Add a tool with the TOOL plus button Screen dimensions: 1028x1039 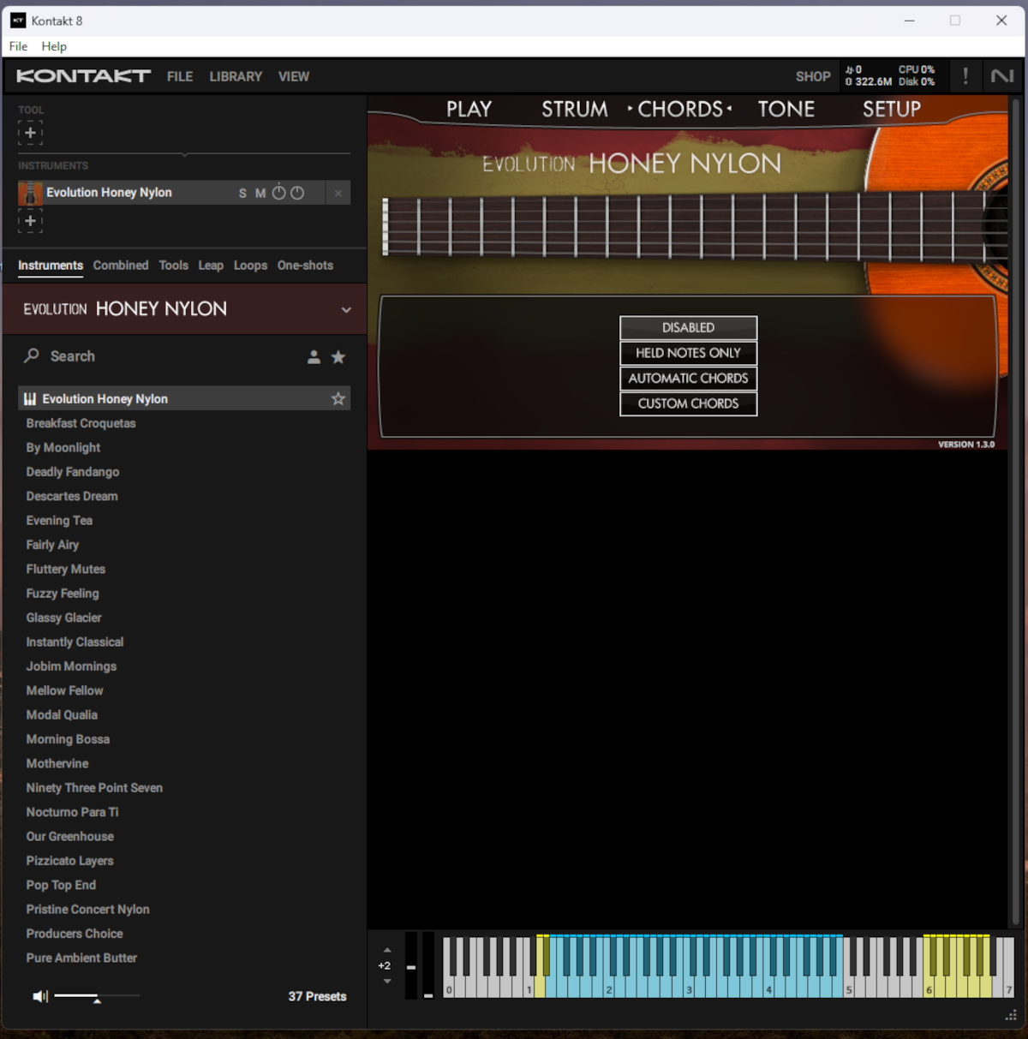tap(30, 133)
